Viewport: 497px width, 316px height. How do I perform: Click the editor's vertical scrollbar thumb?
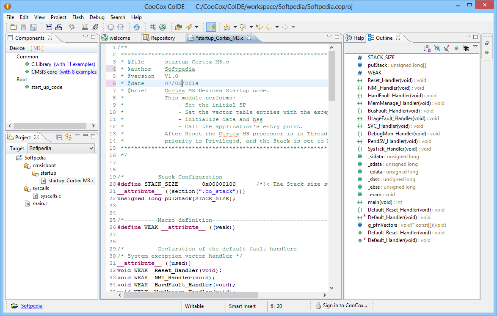click(x=331, y=76)
